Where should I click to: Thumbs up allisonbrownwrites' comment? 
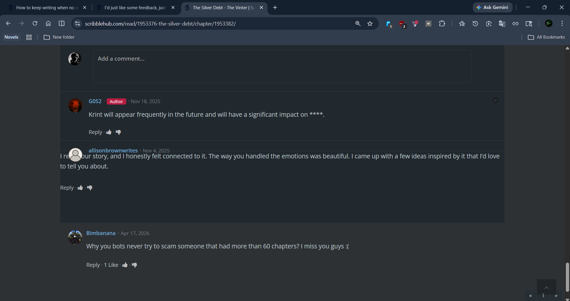(80, 188)
